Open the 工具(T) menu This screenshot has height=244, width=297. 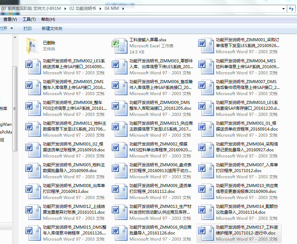coord(29,19)
